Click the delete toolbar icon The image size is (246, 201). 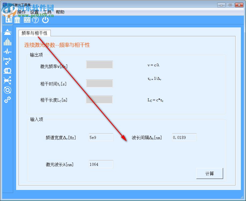tap(17, 20)
